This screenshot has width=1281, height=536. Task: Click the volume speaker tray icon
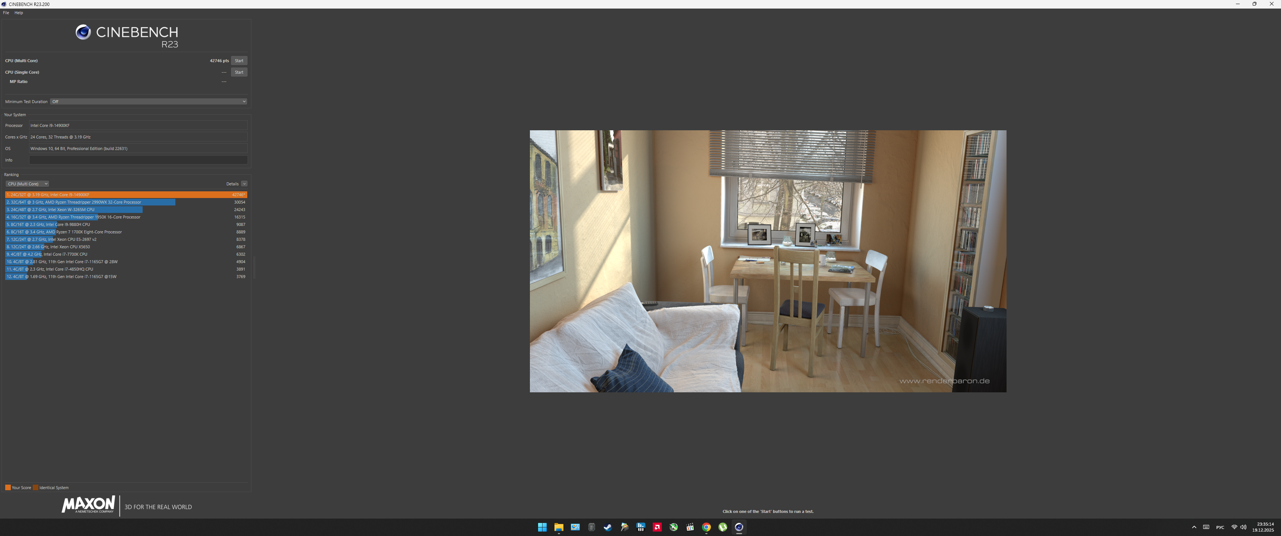pos(1243,527)
